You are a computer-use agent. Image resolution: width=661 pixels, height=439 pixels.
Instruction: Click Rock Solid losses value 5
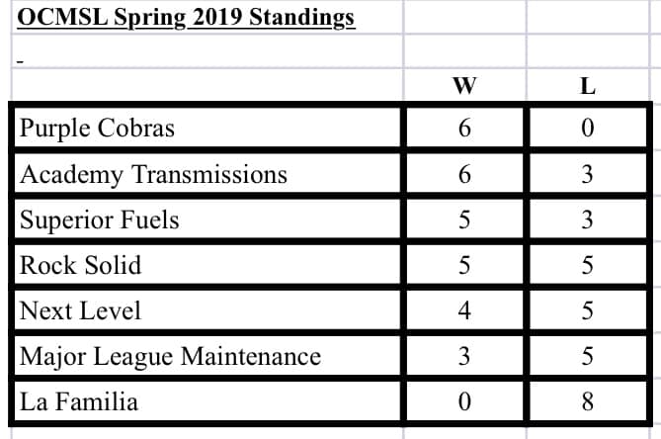[x=588, y=265]
